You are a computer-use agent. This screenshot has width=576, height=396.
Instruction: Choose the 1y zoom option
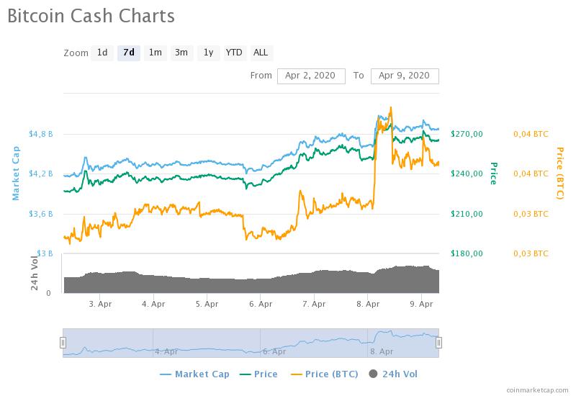point(209,53)
